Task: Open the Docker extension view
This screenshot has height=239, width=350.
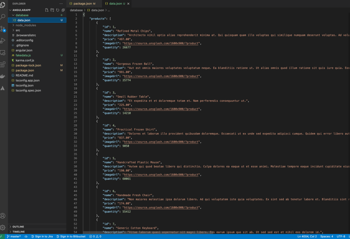Action: pos(4,76)
